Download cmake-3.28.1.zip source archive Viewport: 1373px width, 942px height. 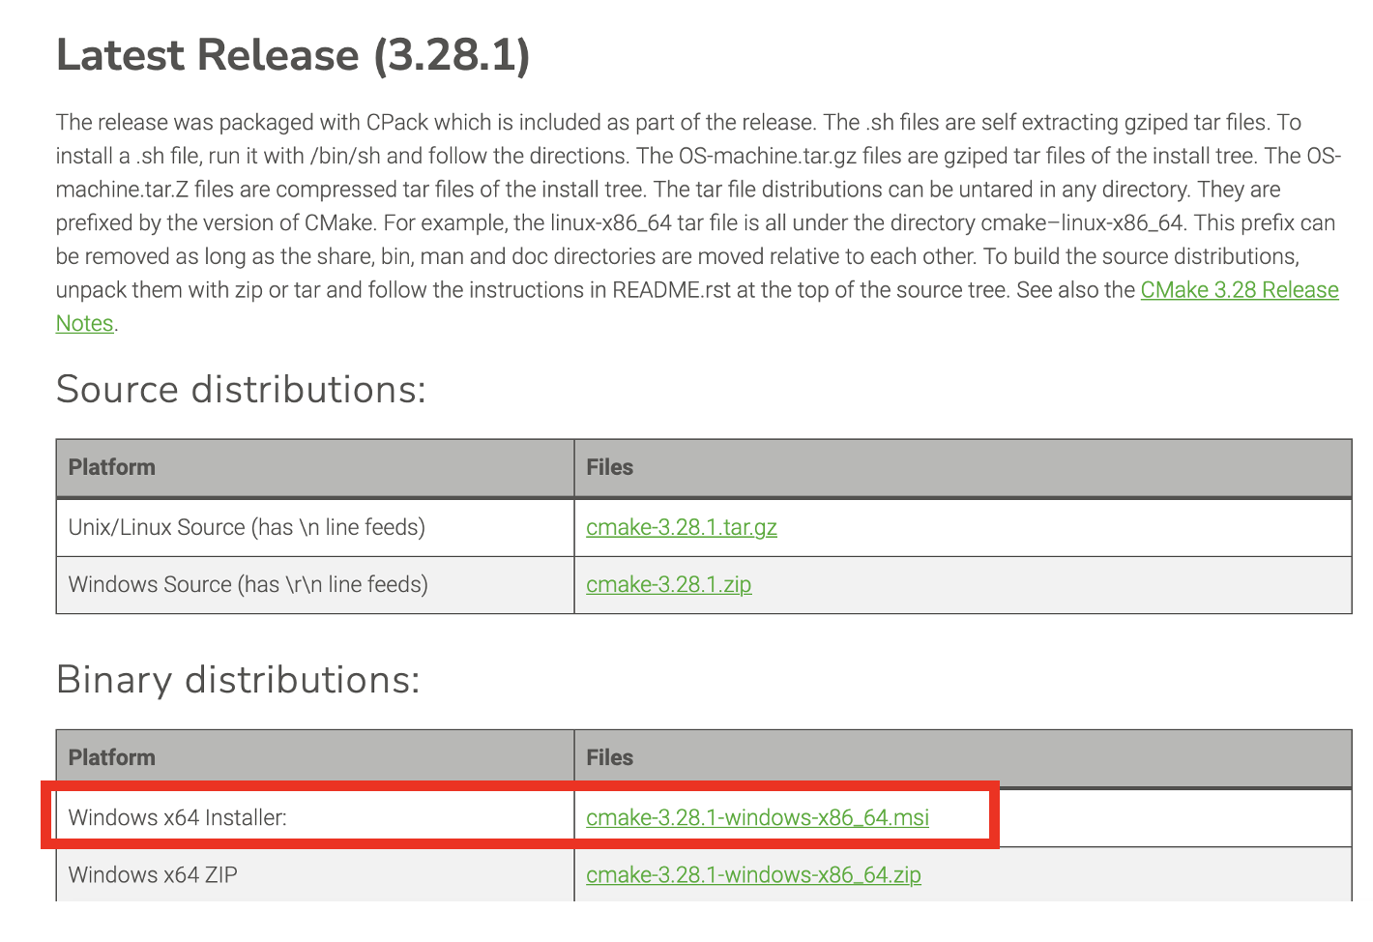pos(668,584)
